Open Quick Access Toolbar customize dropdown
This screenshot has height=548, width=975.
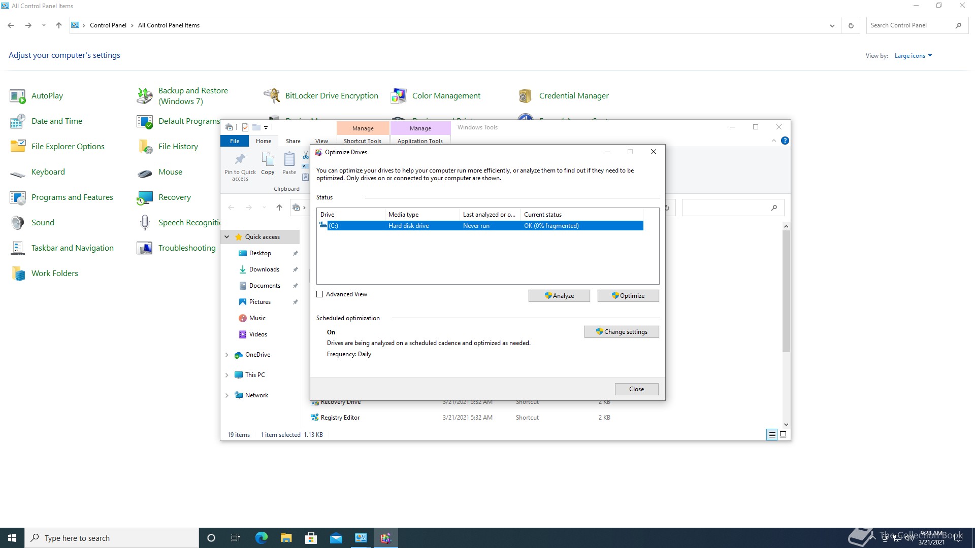coord(266,127)
